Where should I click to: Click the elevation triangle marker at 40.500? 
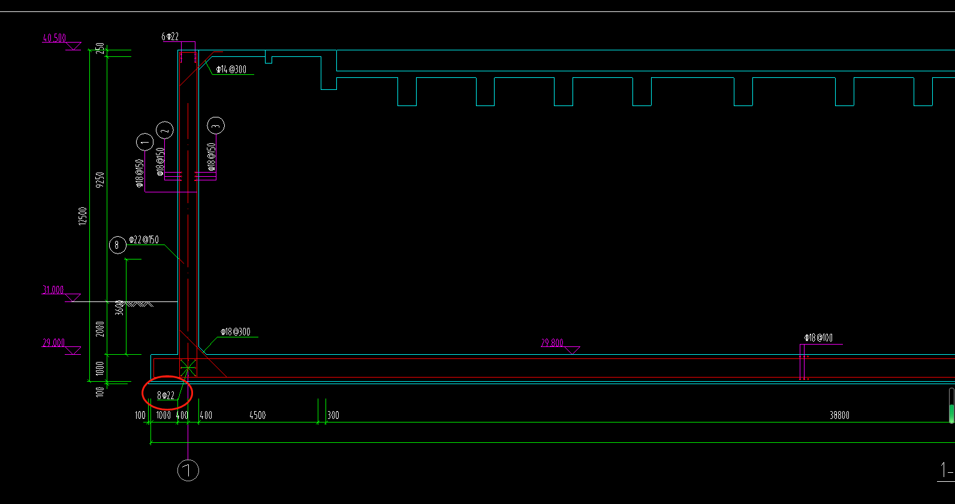pyautogui.click(x=74, y=46)
